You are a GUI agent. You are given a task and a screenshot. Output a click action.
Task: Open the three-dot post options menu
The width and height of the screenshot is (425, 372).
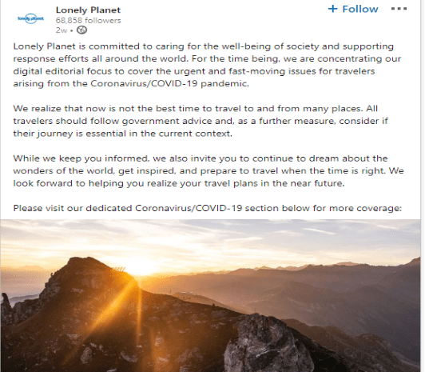(x=399, y=9)
